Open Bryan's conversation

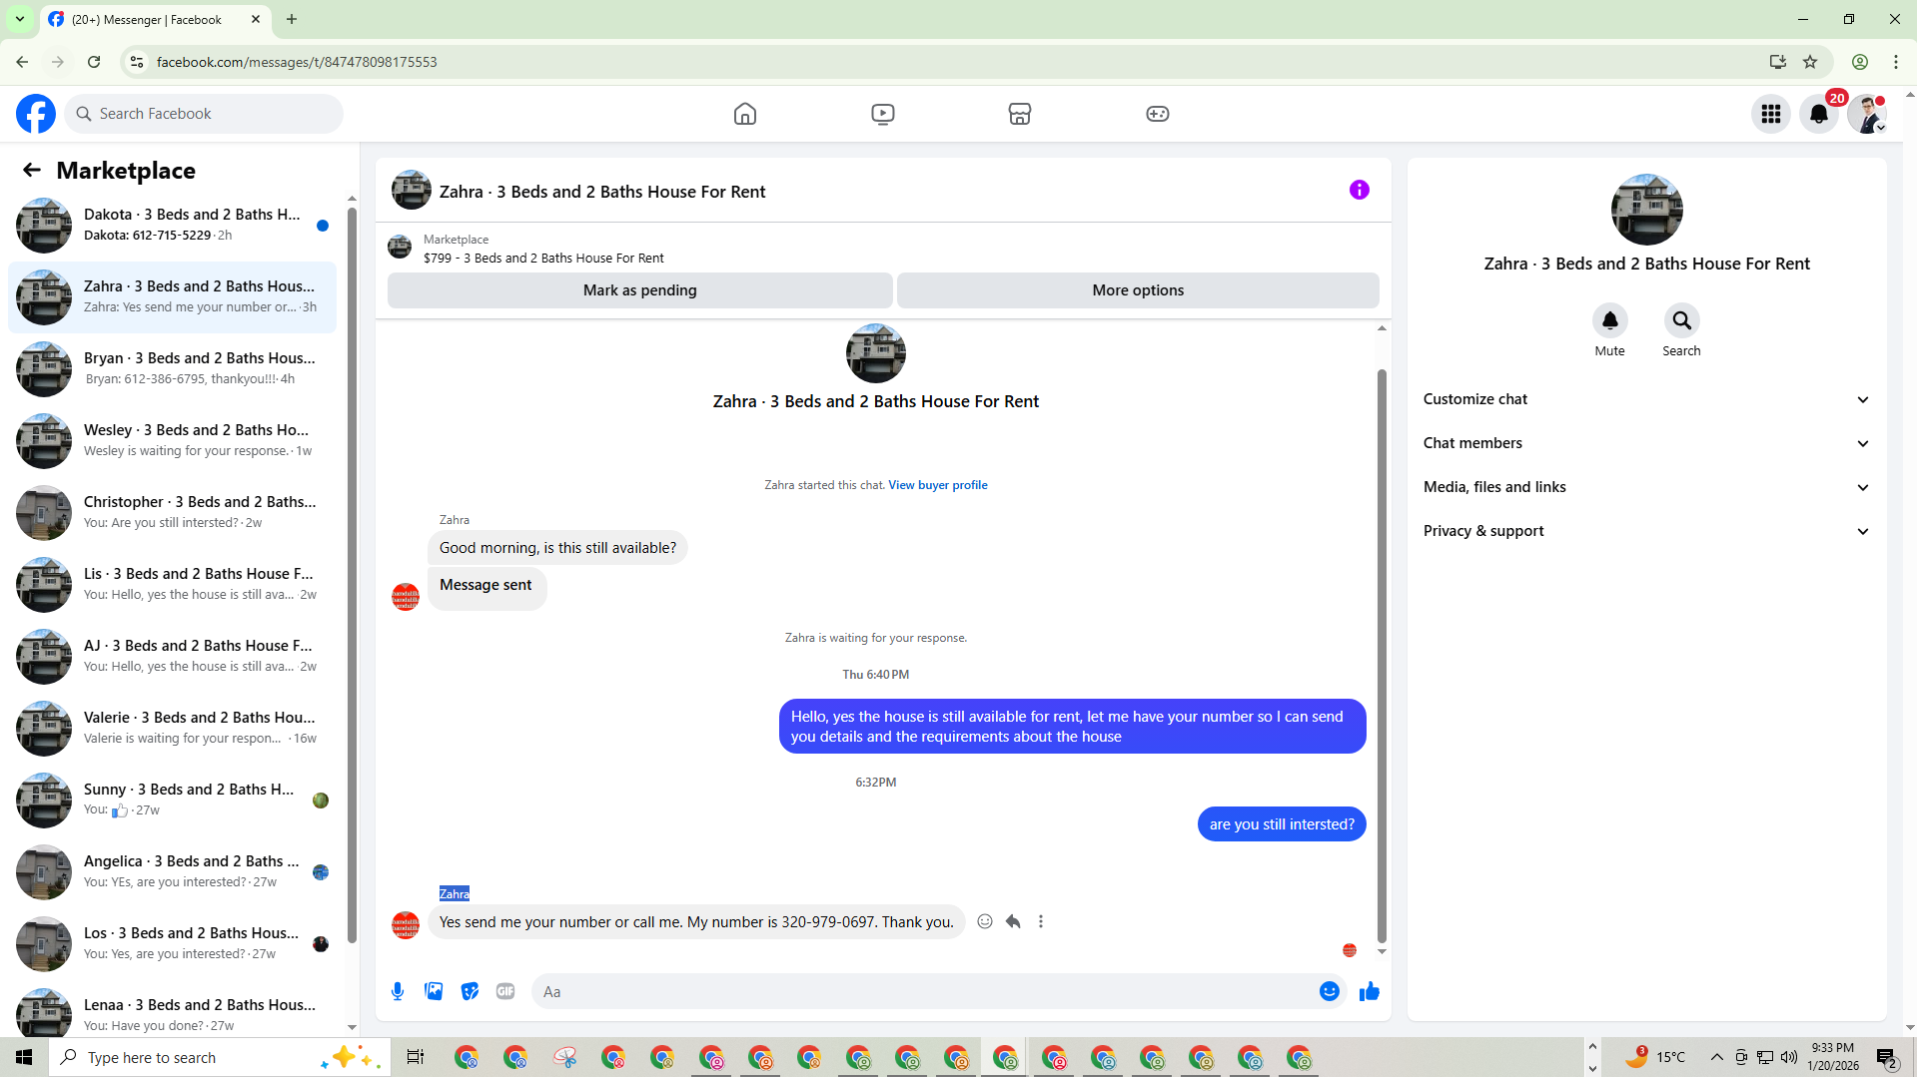tap(172, 368)
